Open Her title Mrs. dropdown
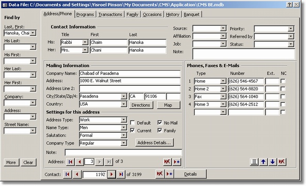Viewport: 306px width, 186px height. pyautogui.click(x=85, y=50)
